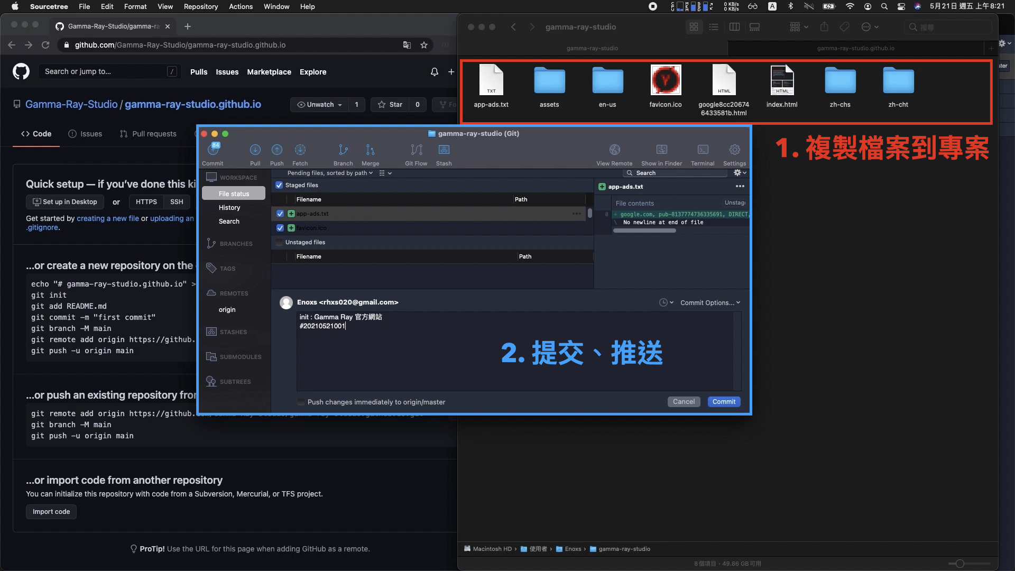Screen dimensions: 1015x571
Task: Click the Star button on GitHub repo
Action: coord(391,105)
